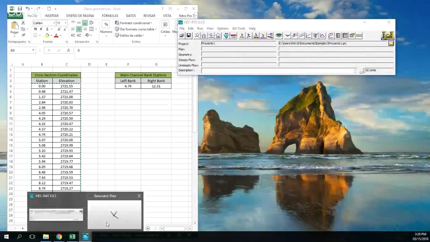The height and width of the screenshot is (242, 430).
Task: Toggle center horizontal alignment in Excel
Action: 79,29
